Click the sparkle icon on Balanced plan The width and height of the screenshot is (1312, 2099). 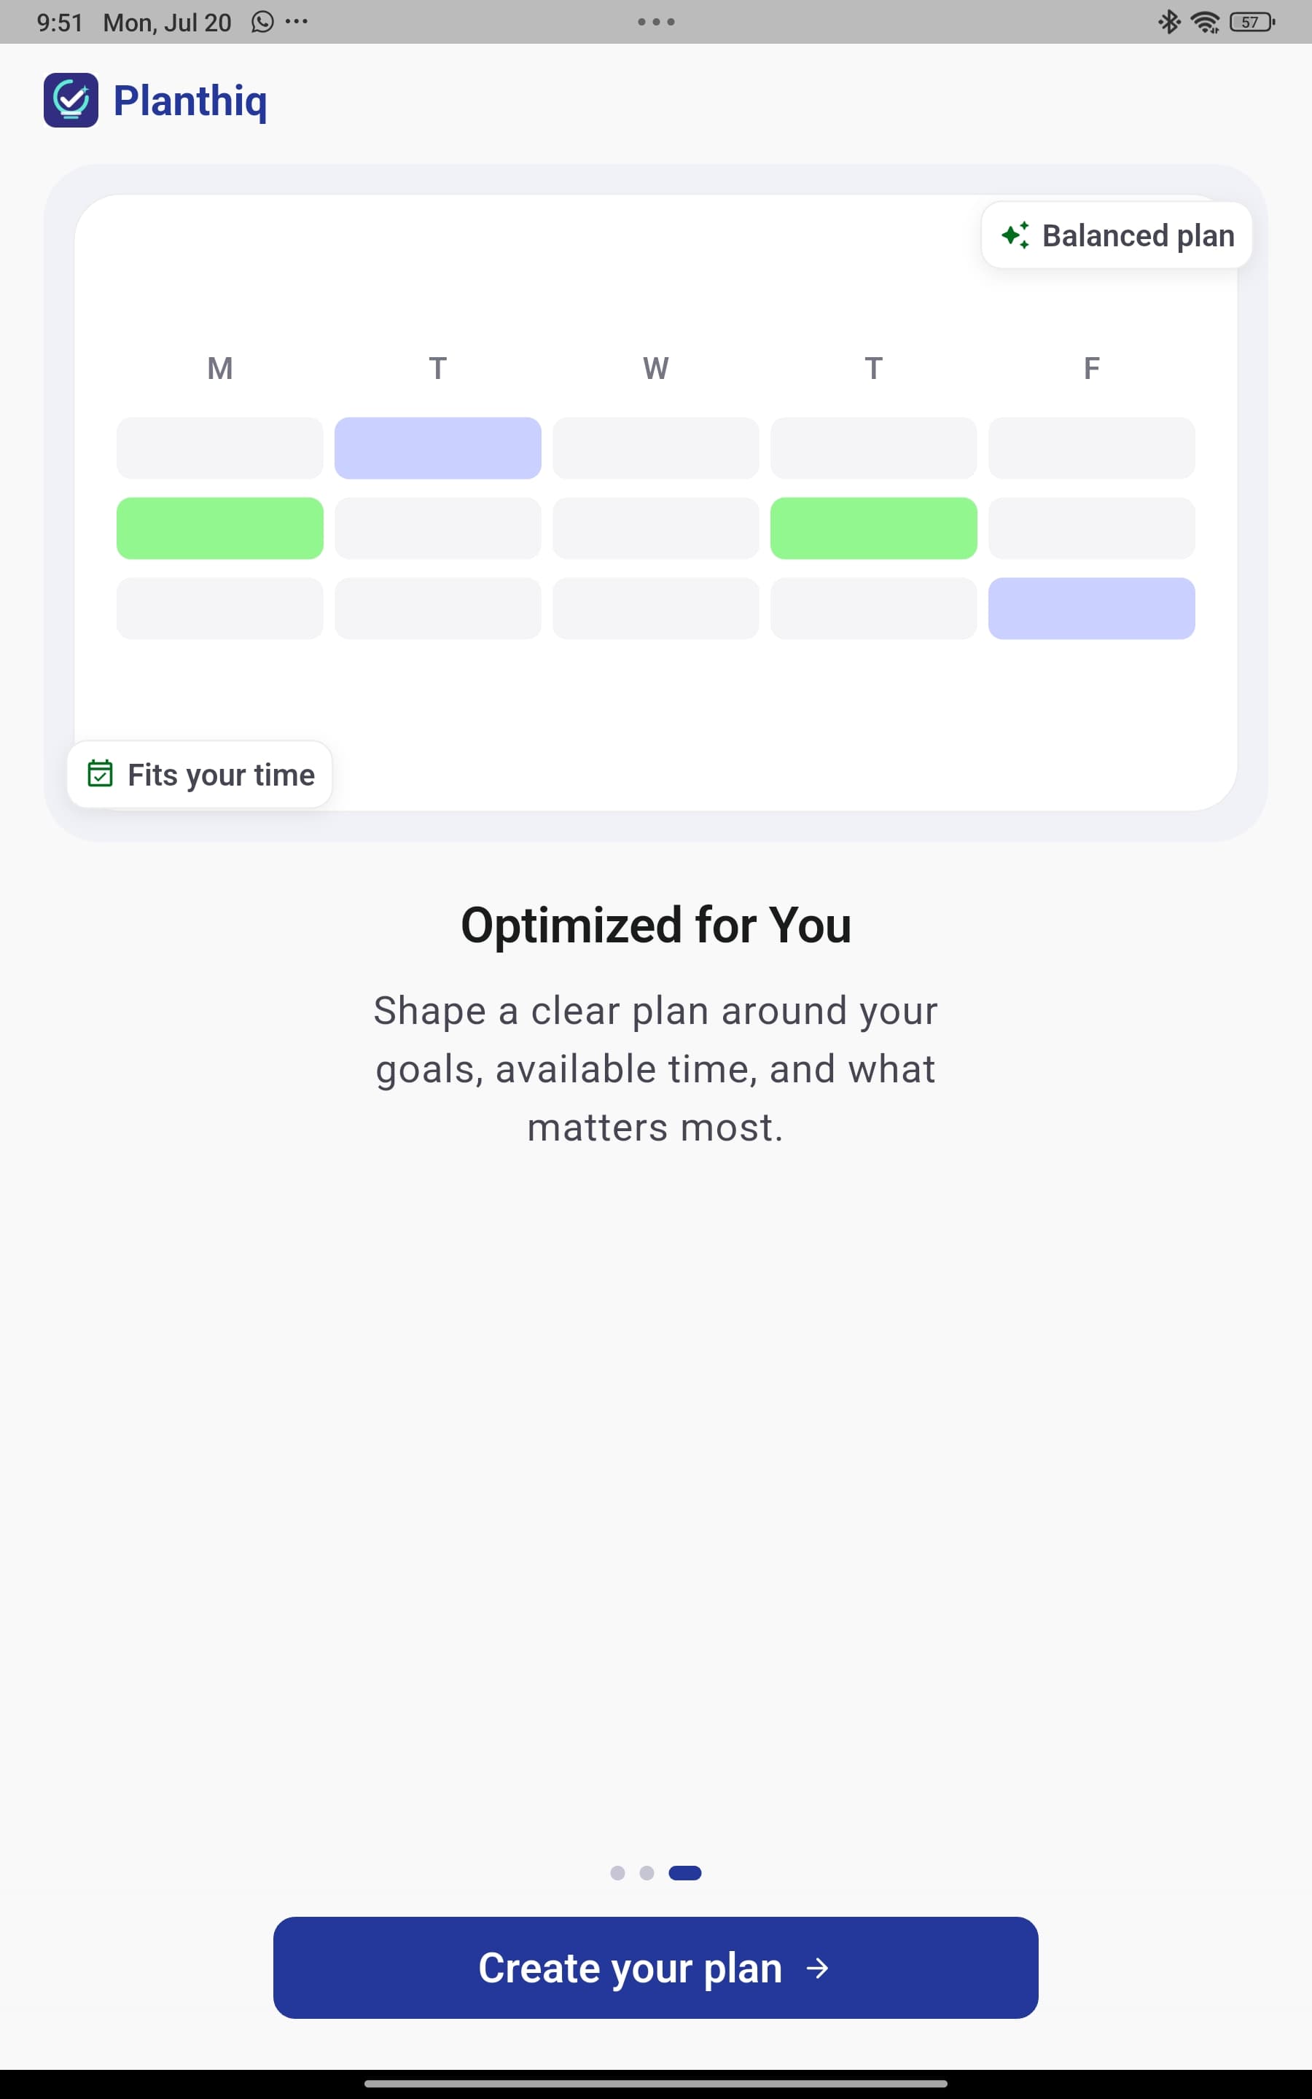[x=1015, y=235]
